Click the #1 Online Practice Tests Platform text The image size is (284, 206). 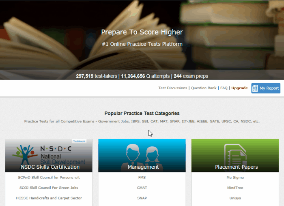pyautogui.click(x=142, y=44)
